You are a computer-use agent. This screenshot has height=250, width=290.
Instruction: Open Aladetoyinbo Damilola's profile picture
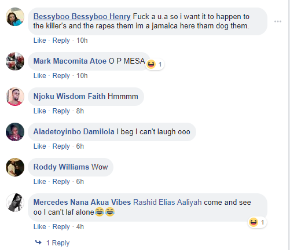[15, 132]
